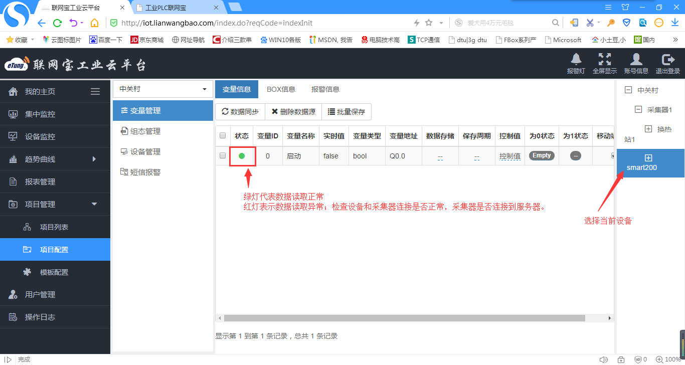Viewport: 685px width, 365px height.
Task: Click the table horizontal scrollbar thumb
Action: (404, 318)
